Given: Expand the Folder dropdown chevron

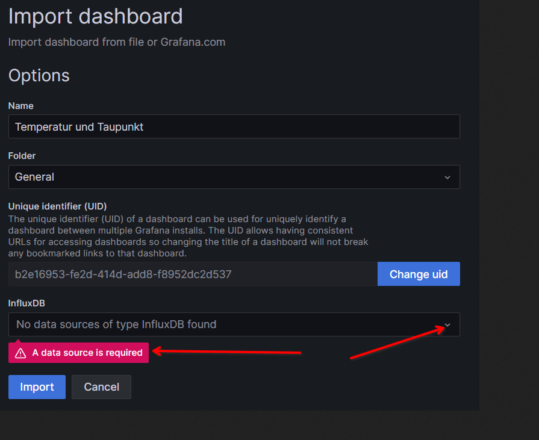Looking at the screenshot, I should 447,177.
